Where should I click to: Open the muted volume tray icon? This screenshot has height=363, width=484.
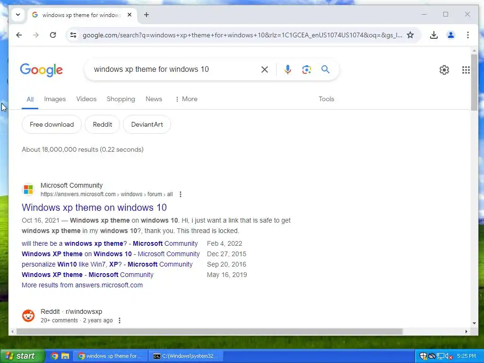pos(449,356)
